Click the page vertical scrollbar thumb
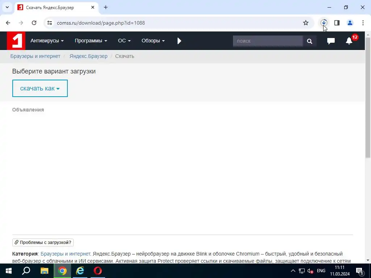Viewport: 371px width, 278px height. click(x=368, y=97)
